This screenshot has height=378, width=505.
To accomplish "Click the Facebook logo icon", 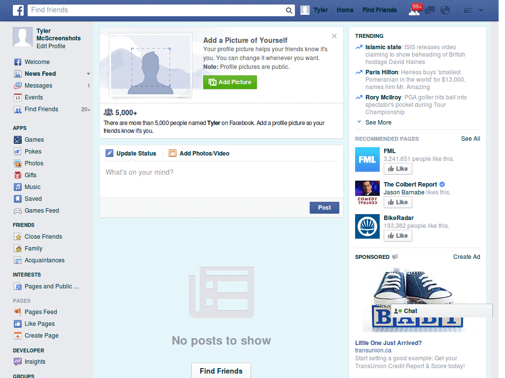I will click(x=18, y=10).
